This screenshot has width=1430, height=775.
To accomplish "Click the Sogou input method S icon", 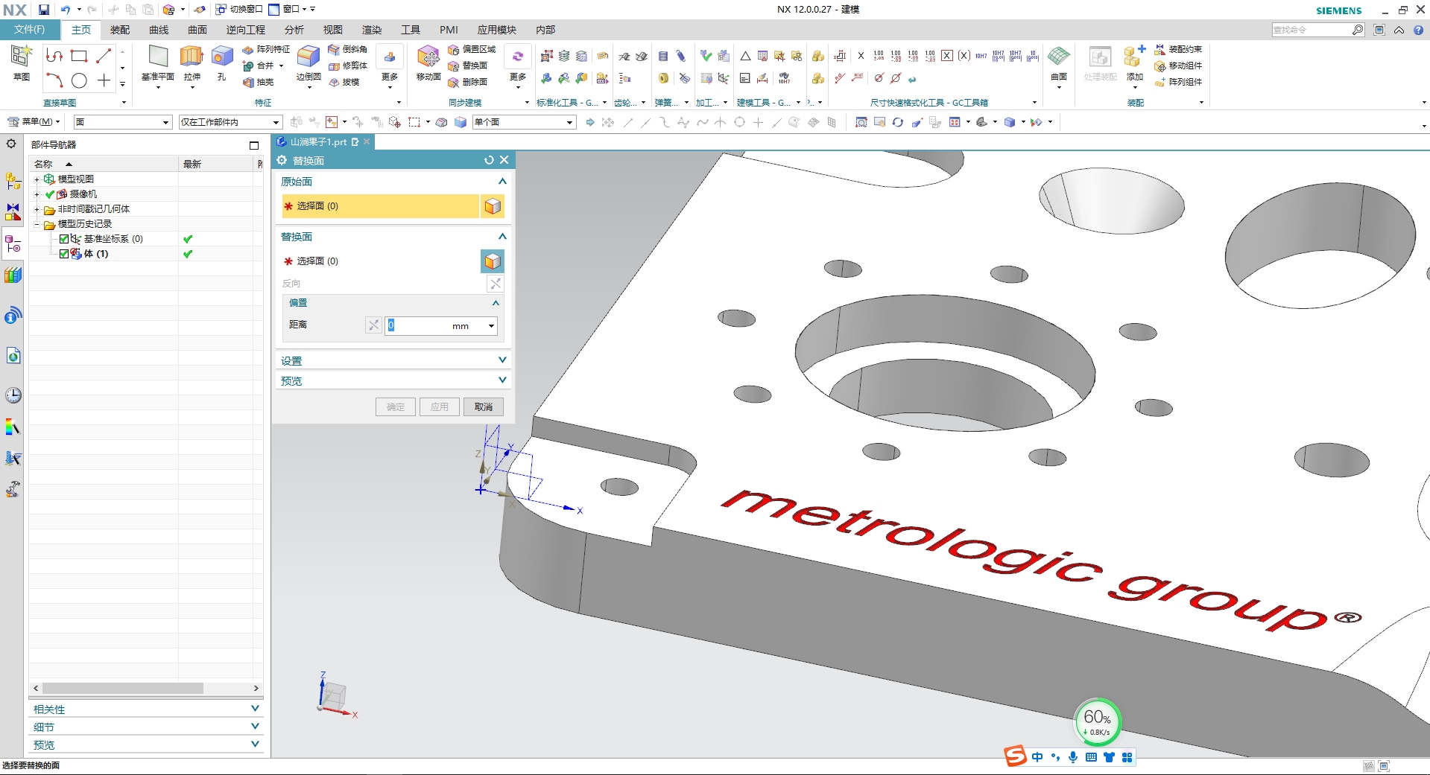I will (1015, 756).
